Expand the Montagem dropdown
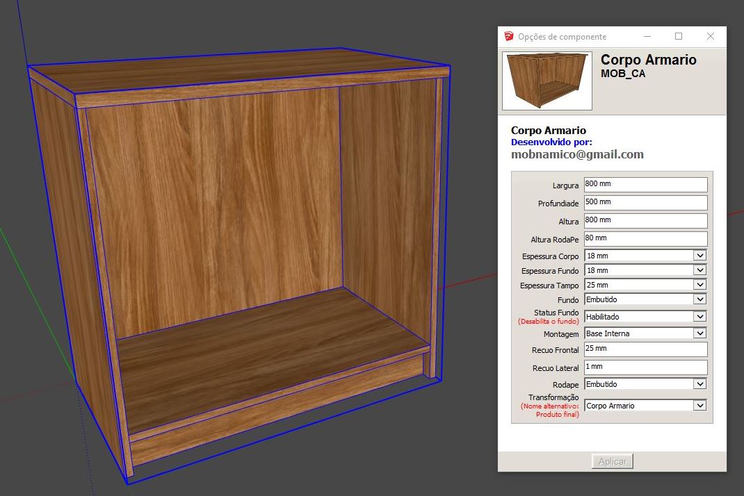The image size is (744, 496). click(x=699, y=333)
